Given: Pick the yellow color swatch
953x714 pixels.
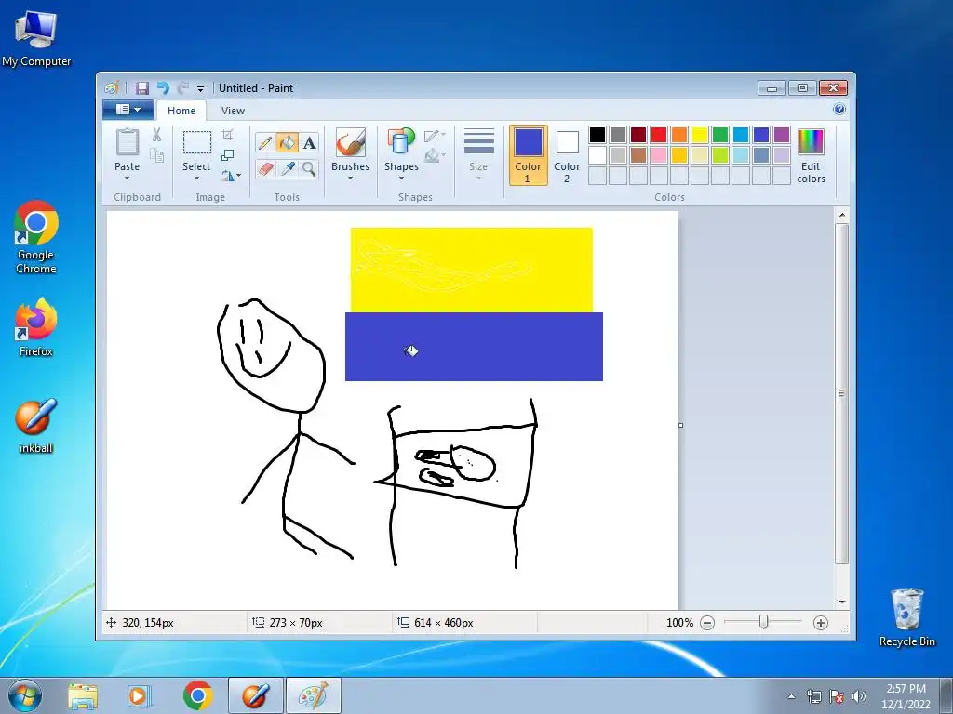Looking at the screenshot, I should click(700, 135).
